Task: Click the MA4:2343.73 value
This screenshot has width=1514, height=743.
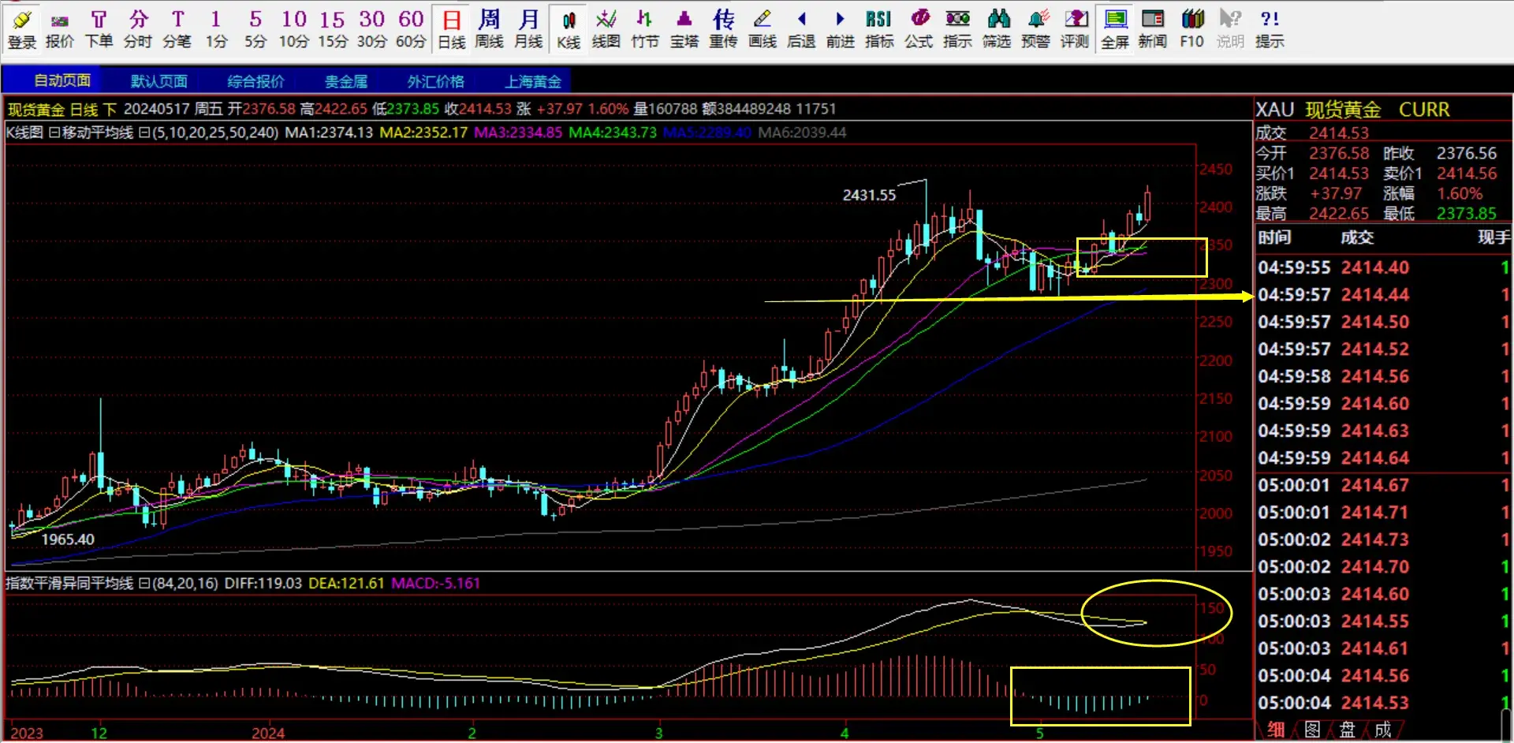Action: (x=613, y=133)
